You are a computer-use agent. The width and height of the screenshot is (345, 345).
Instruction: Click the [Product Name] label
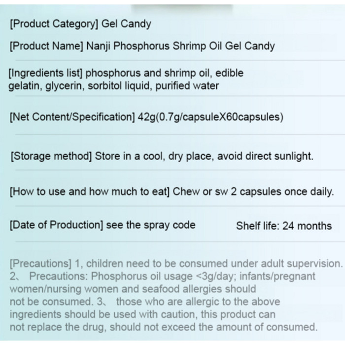point(45,46)
